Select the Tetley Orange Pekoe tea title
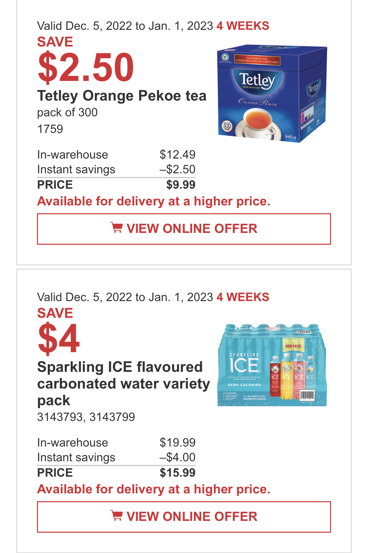The height and width of the screenshot is (553, 368). tap(122, 96)
